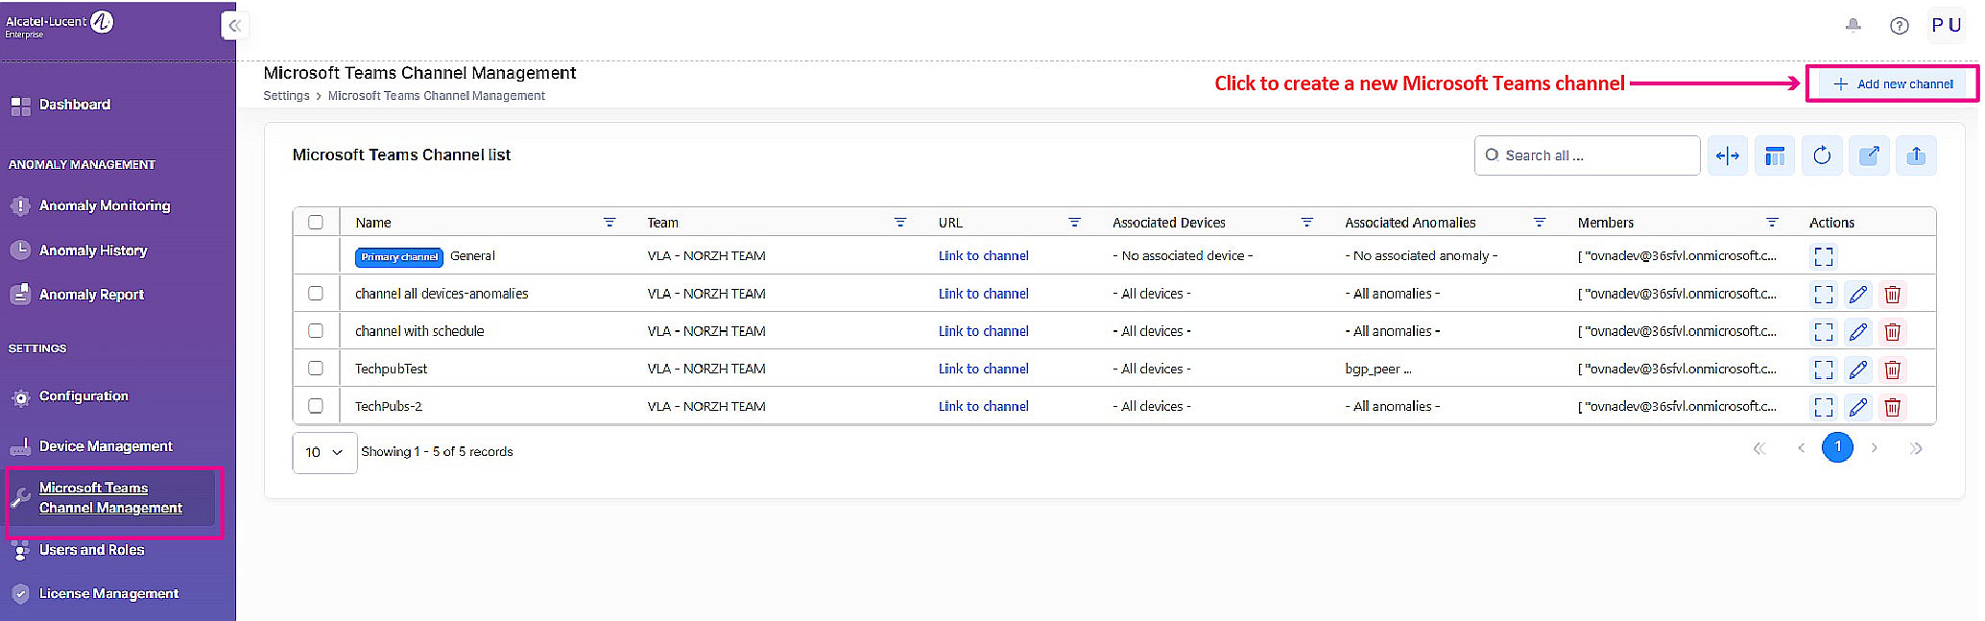Navigate to Device Management in sidebar

pyautogui.click(x=106, y=446)
